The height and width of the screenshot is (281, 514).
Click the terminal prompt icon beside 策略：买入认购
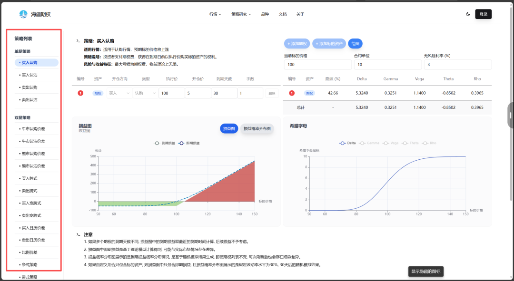coord(79,41)
